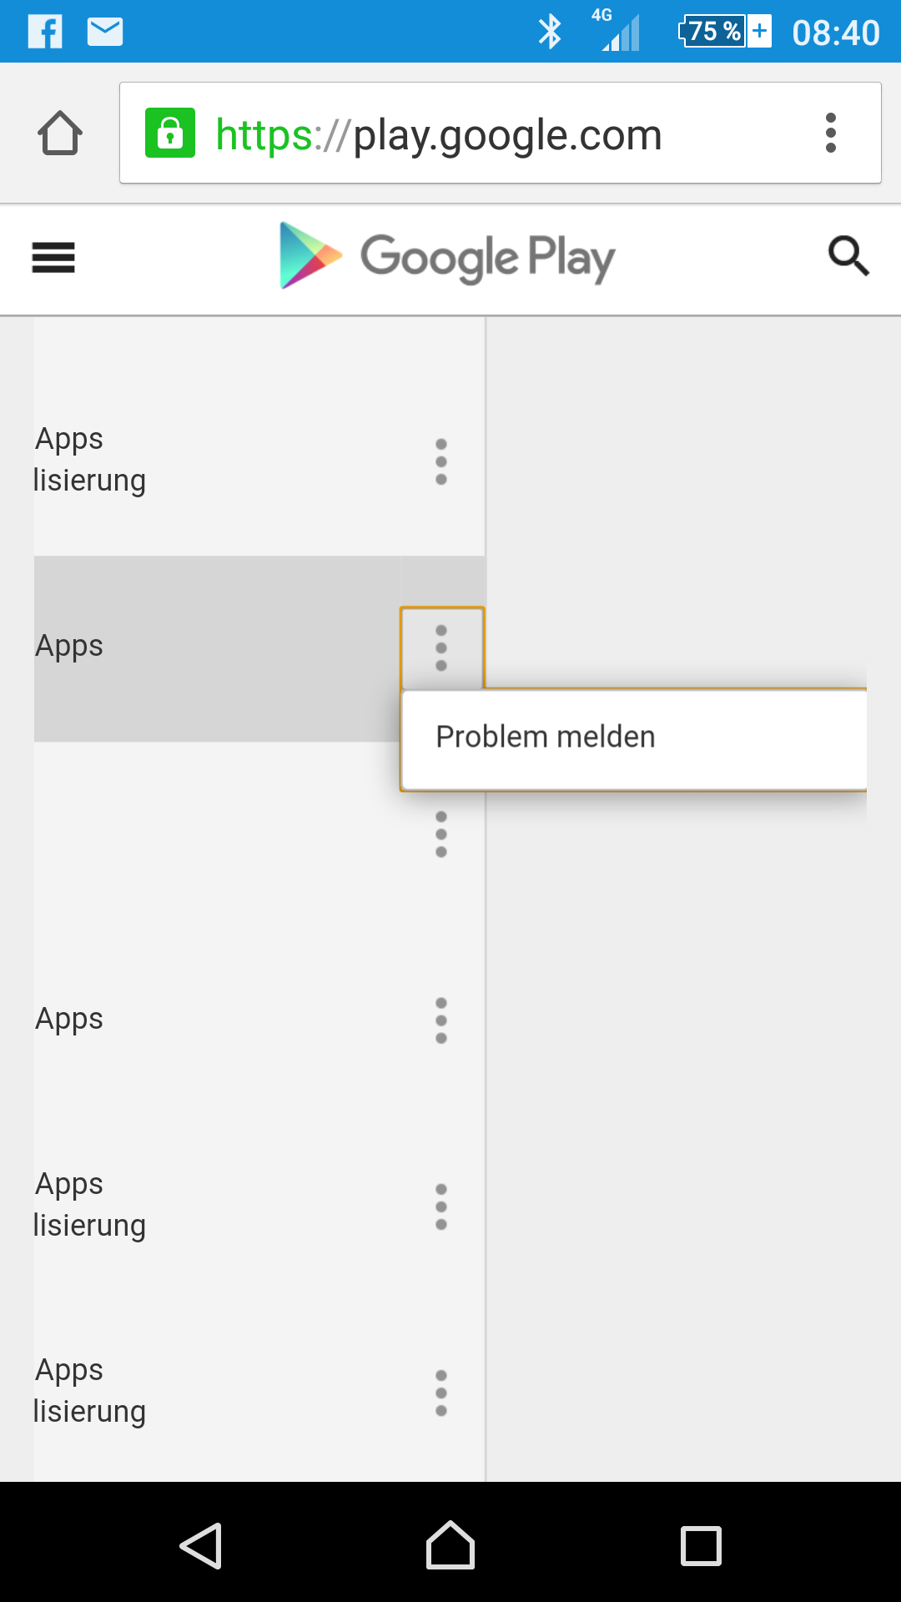The height and width of the screenshot is (1602, 901).
Task: Open options menu of first Apps lisierung row
Action: (441, 461)
